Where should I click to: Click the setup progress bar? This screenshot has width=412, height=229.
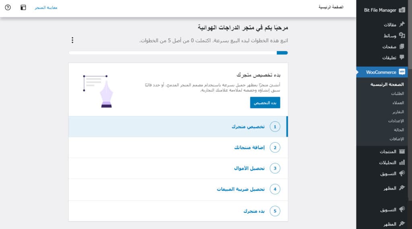[x=178, y=53]
